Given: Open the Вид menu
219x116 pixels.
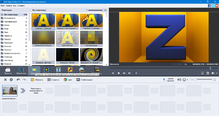Looking at the screenshot, I should (x=15, y=6).
